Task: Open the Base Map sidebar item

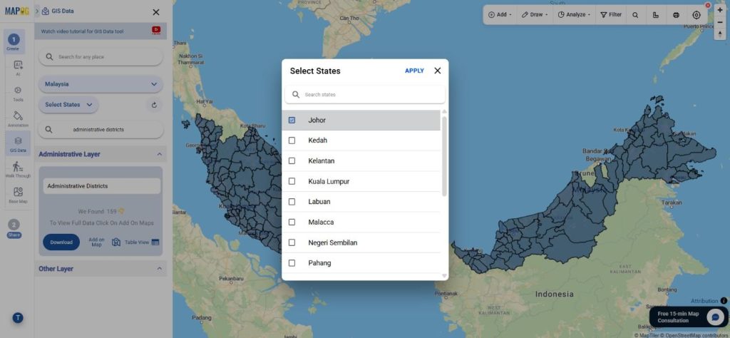Action: point(18,195)
